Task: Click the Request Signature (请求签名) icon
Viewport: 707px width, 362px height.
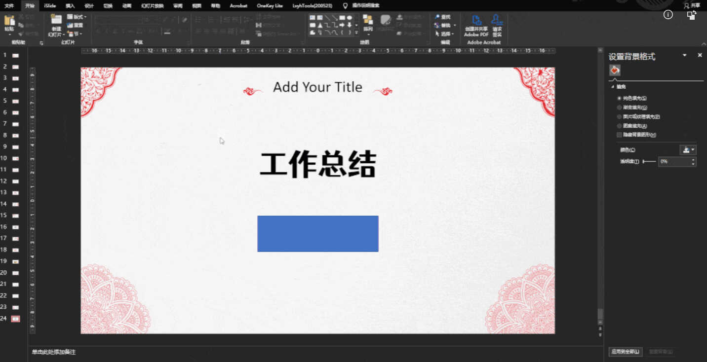Action: coord(497,20)
